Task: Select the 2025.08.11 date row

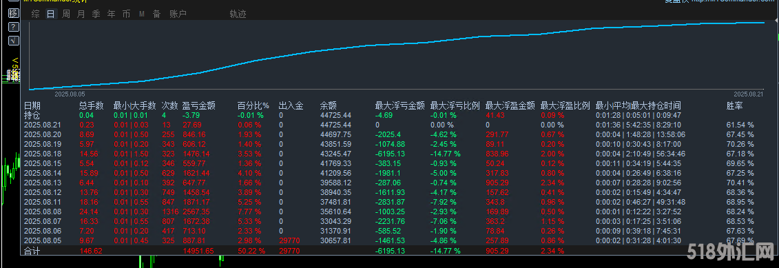Action: point(42,202)
